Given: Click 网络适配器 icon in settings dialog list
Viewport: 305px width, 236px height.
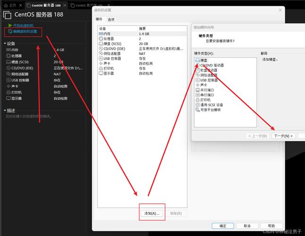Looking at the screenshot, I should tap(101, 53).
